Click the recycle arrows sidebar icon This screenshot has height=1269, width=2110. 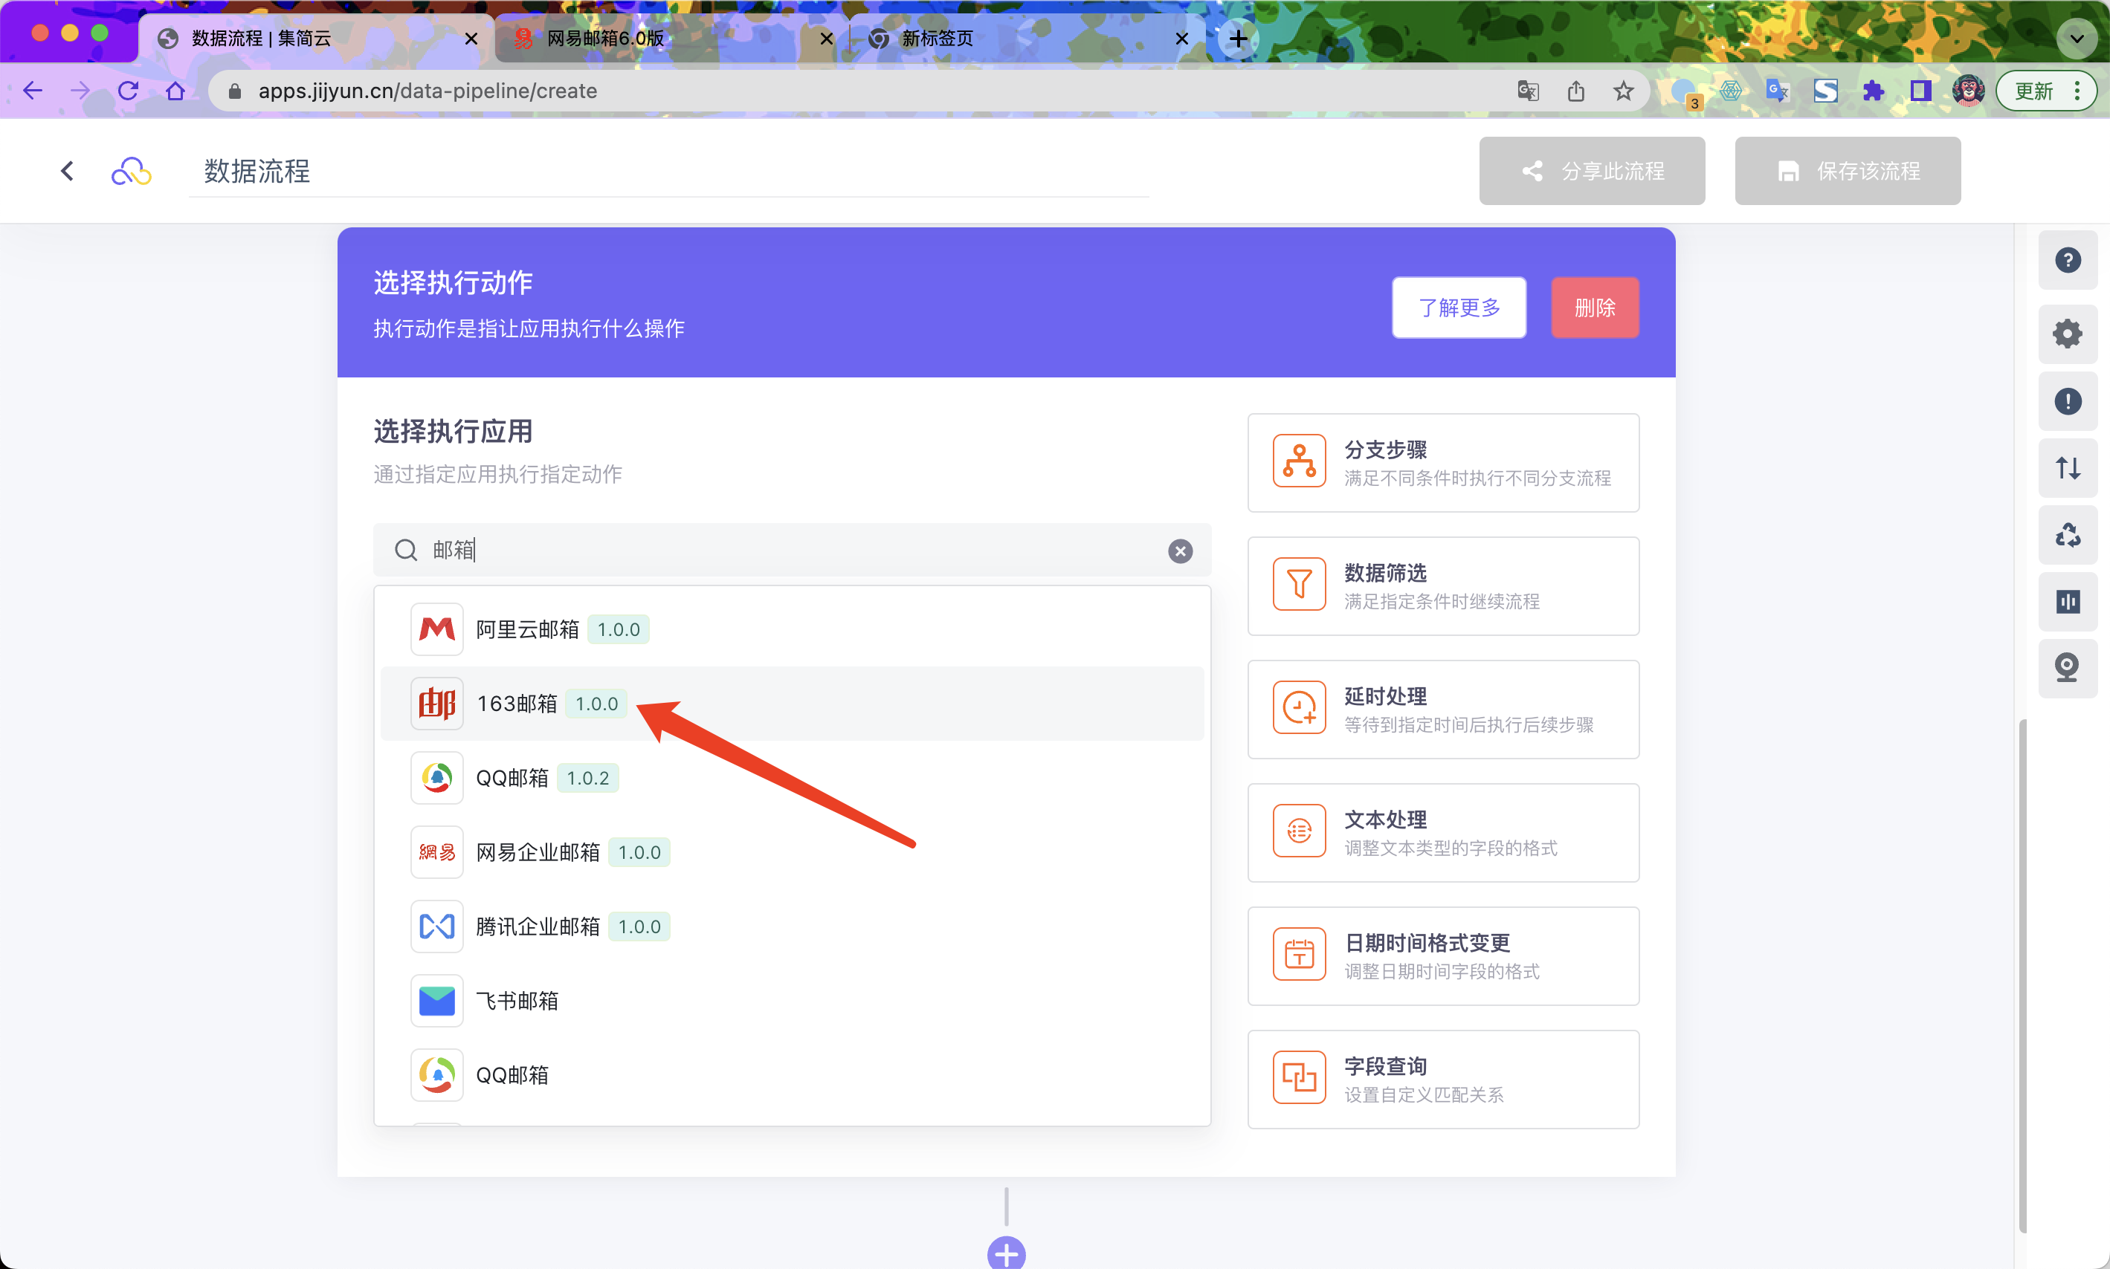(2067, 535)
